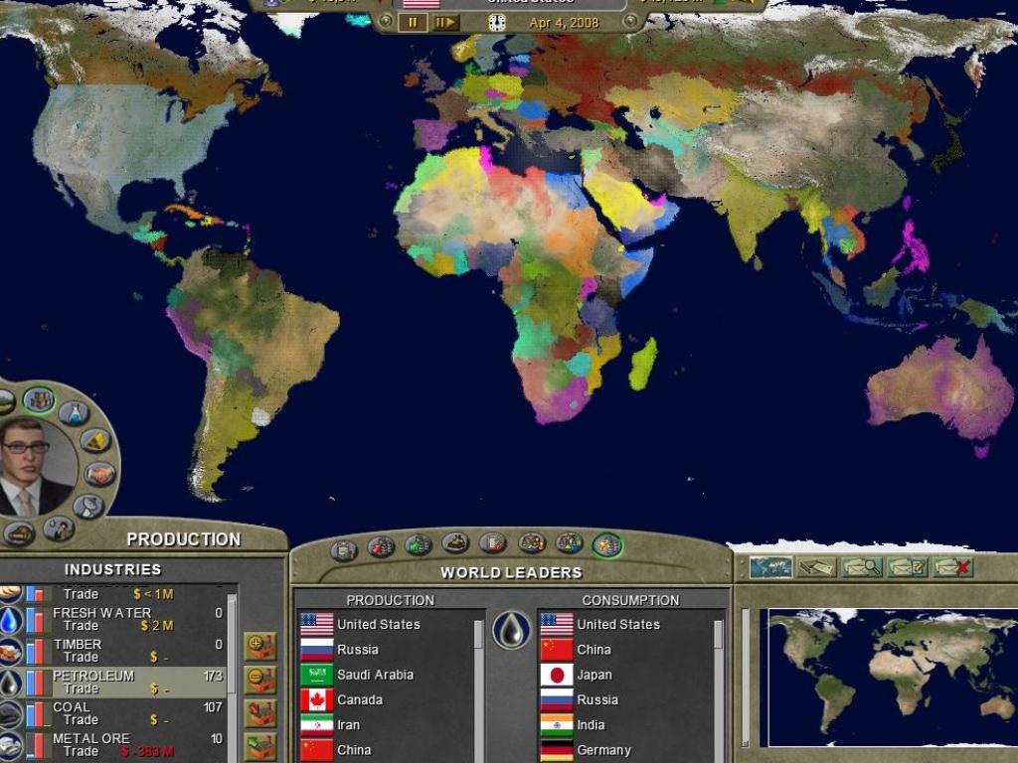Select the gold bars finance department icon
The image size is (1018, 763).
(94, 440)
